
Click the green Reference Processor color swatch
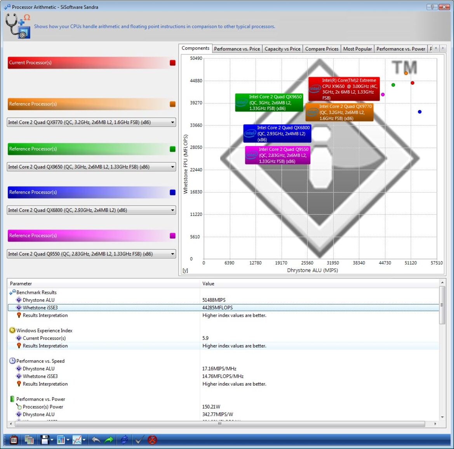172,149
